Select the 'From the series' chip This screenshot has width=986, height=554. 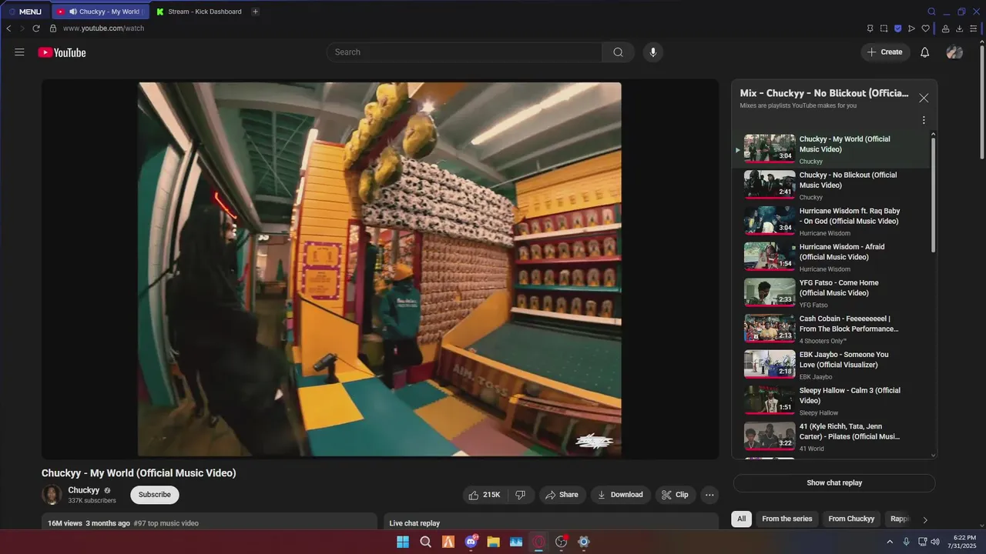[x=786, y=519]
